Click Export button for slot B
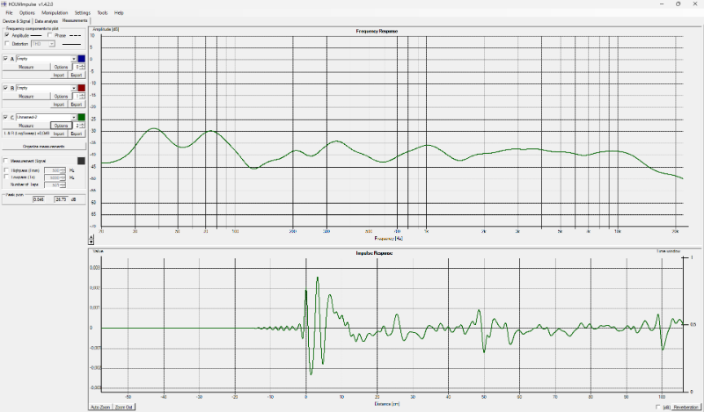 77,105
